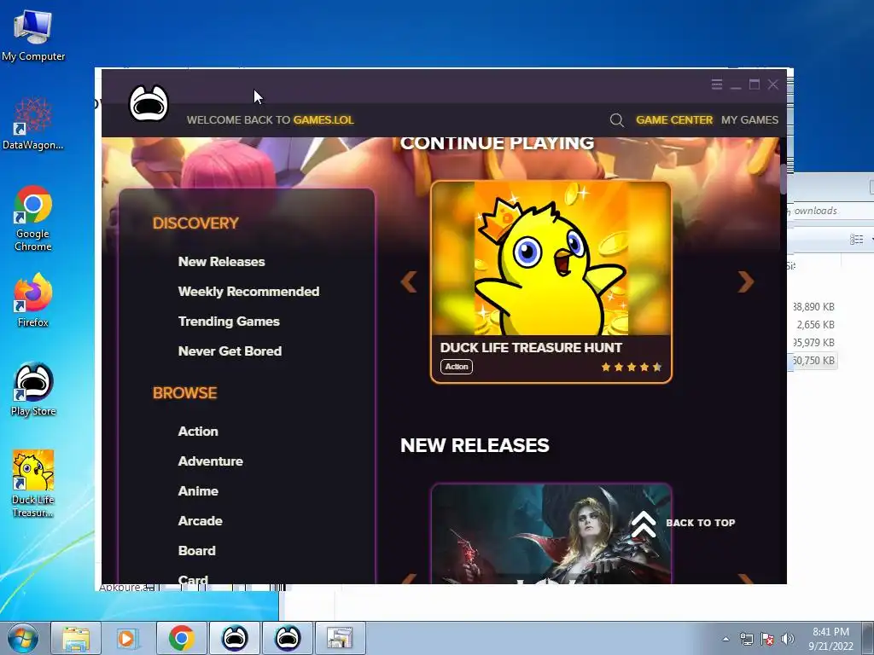
Task: Select Never Get Bored category
Action: tap(230, 351)
